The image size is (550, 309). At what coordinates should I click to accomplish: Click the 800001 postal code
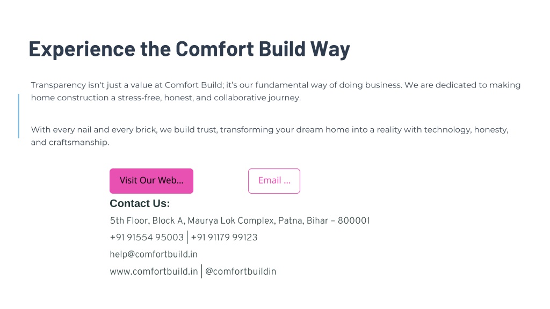click(x=354, y=220)
